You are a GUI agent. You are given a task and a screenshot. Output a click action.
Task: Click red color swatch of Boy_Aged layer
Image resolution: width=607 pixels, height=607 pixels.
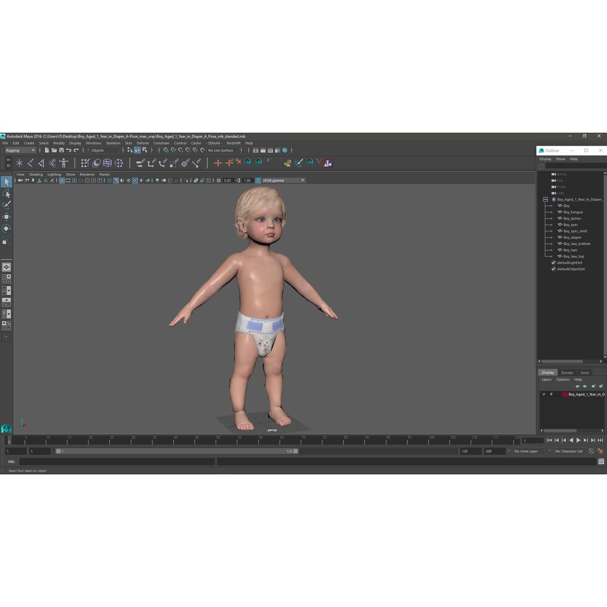click(x=565, y=394)
